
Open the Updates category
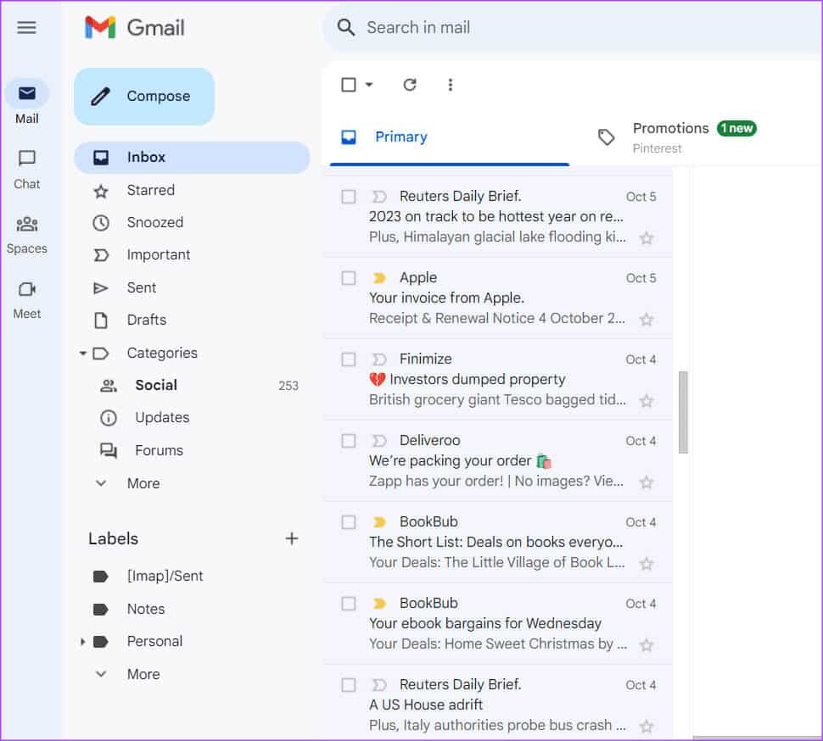pos(162,417)
